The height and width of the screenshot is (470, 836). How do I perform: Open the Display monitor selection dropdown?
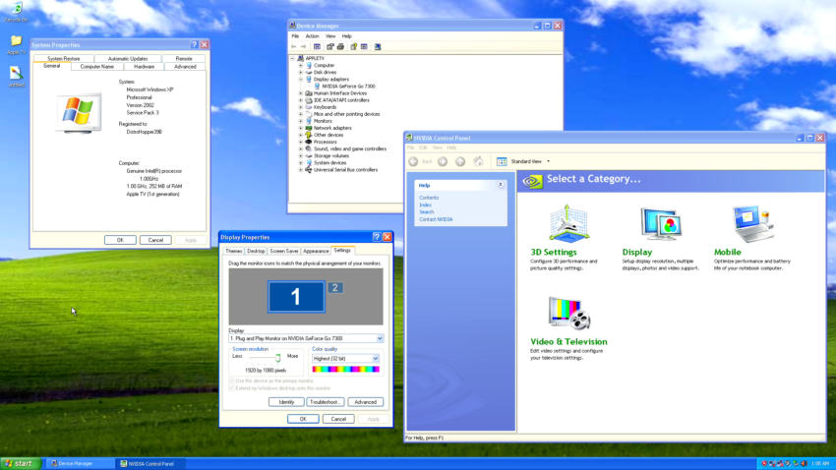pos(380,338)
